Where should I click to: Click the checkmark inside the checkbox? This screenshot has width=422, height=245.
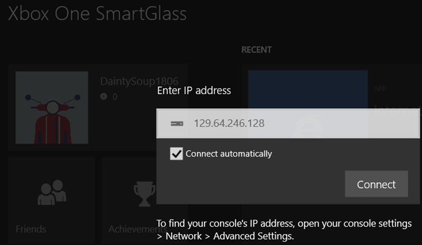176,154
